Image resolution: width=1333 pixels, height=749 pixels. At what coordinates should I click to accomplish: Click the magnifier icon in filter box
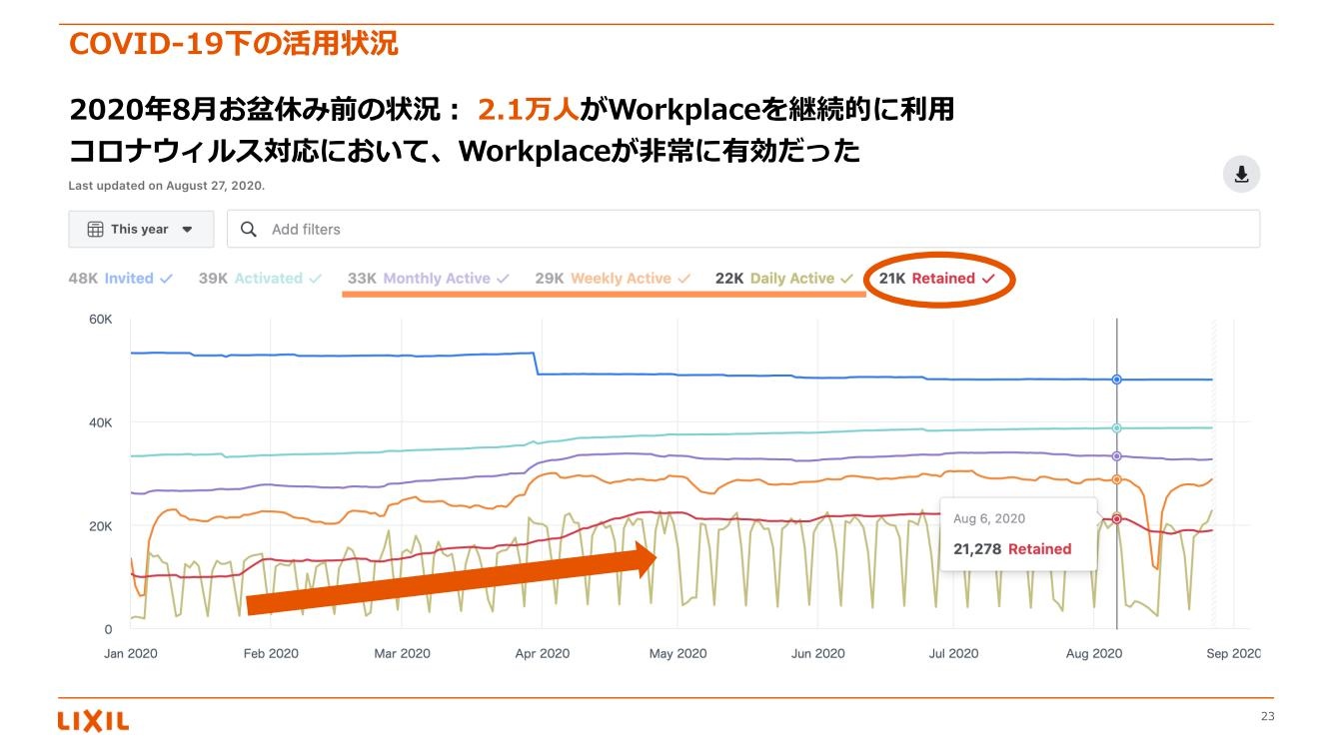pyautogui.click(x=249, y=229)
